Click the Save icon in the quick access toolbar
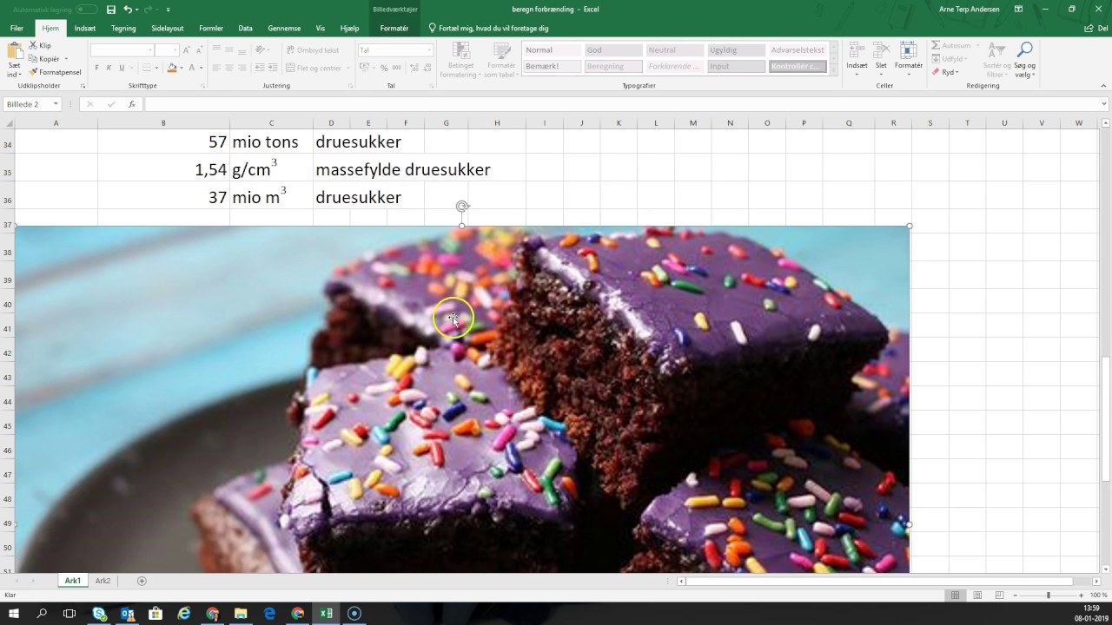The image size is (1112, 625). 110,10
